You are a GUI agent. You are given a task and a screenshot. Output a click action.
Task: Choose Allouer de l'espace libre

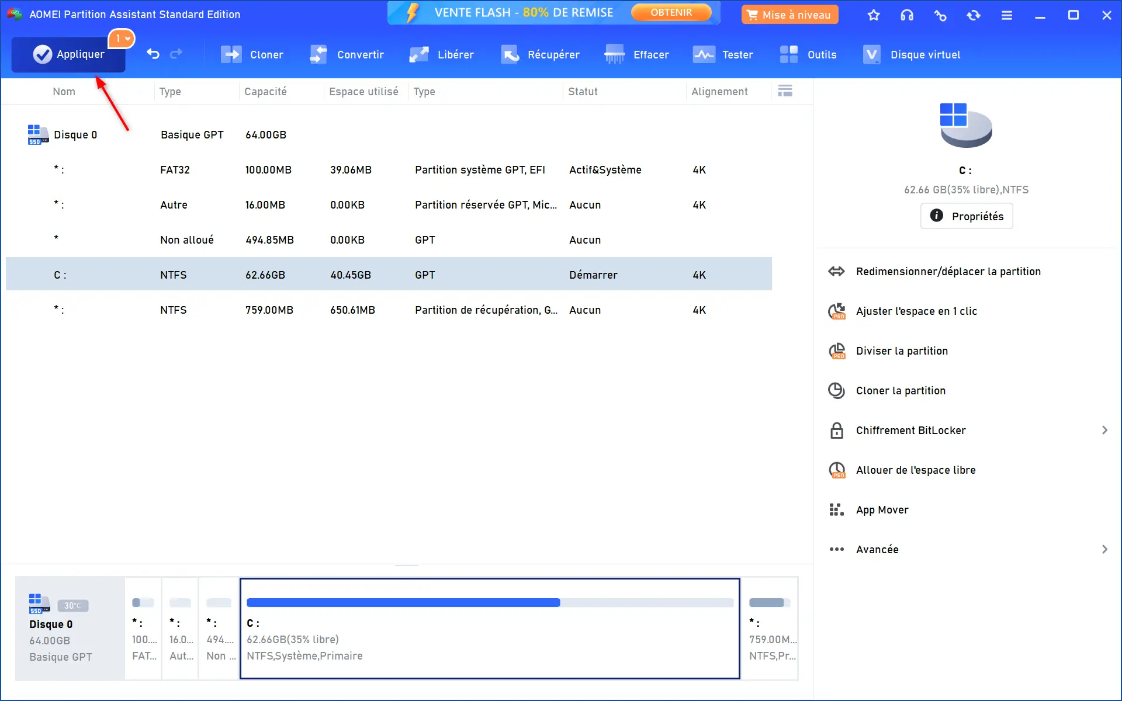[x=915, y=470]
